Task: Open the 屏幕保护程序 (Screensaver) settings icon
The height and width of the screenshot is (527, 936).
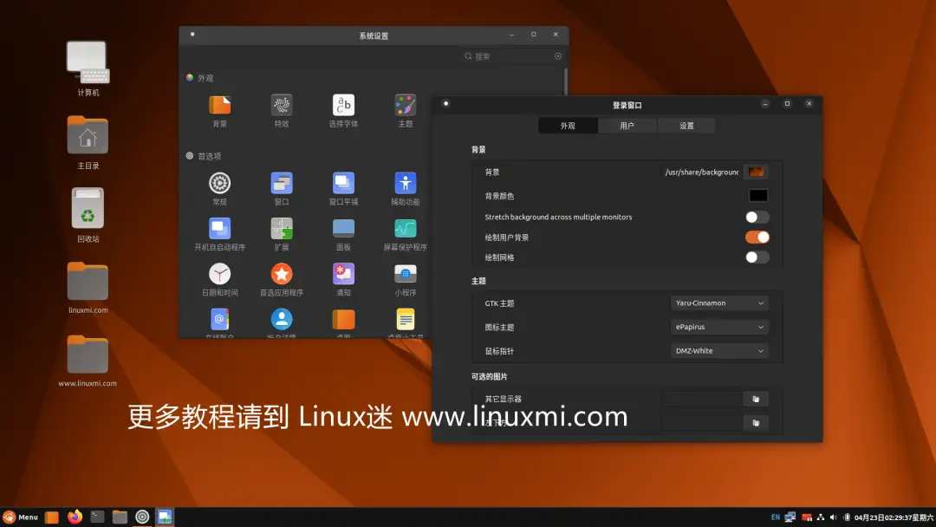Action: [404, 230]
